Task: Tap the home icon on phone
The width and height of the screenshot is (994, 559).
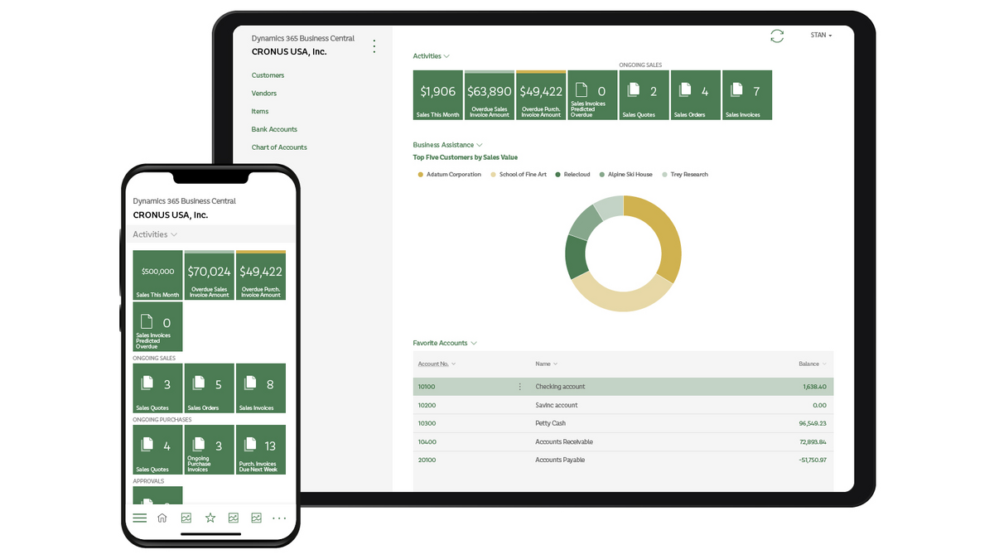Action: click(x=162, y=518)
